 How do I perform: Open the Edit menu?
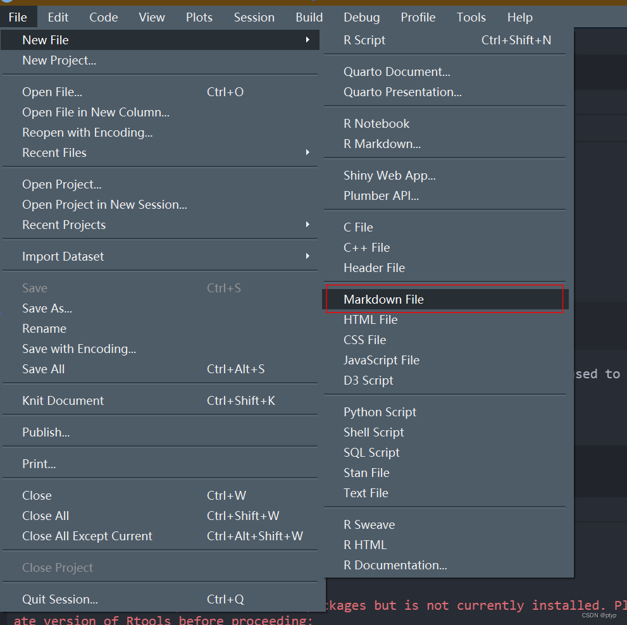[x=58, y=17]
